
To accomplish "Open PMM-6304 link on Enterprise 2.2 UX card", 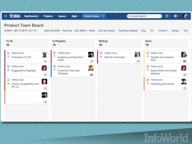I will pos(18,53).
